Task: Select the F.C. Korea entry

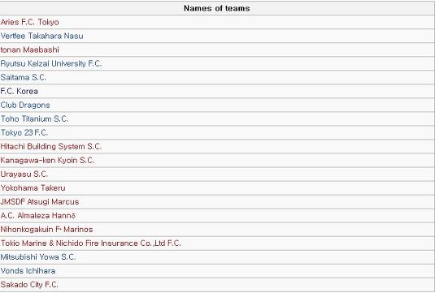Action: click(20, 91)
